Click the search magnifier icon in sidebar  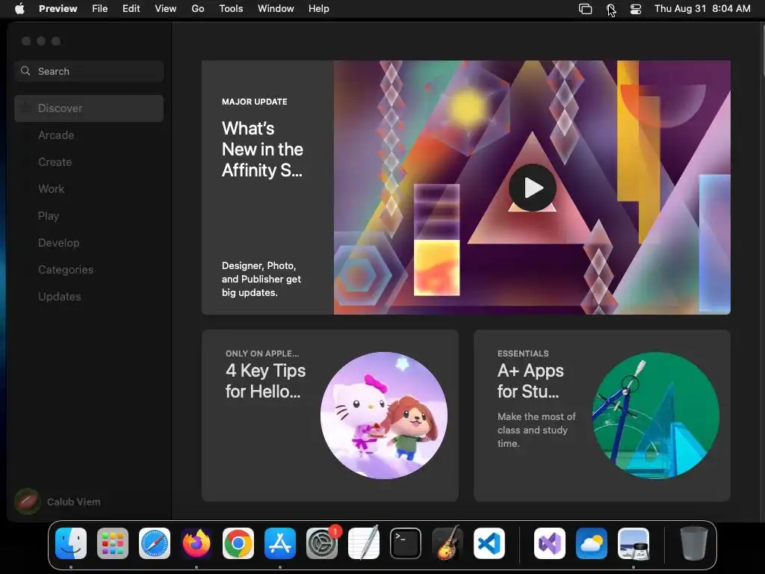[x=25, y=71]
